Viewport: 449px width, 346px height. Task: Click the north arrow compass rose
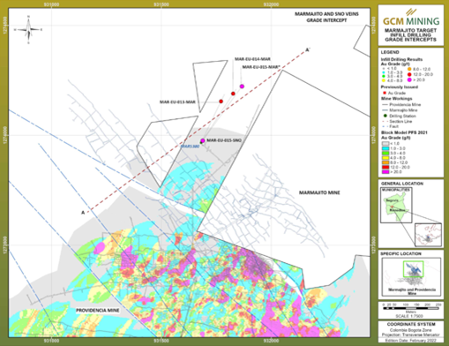pyautogui.click(x=28, y=29)
